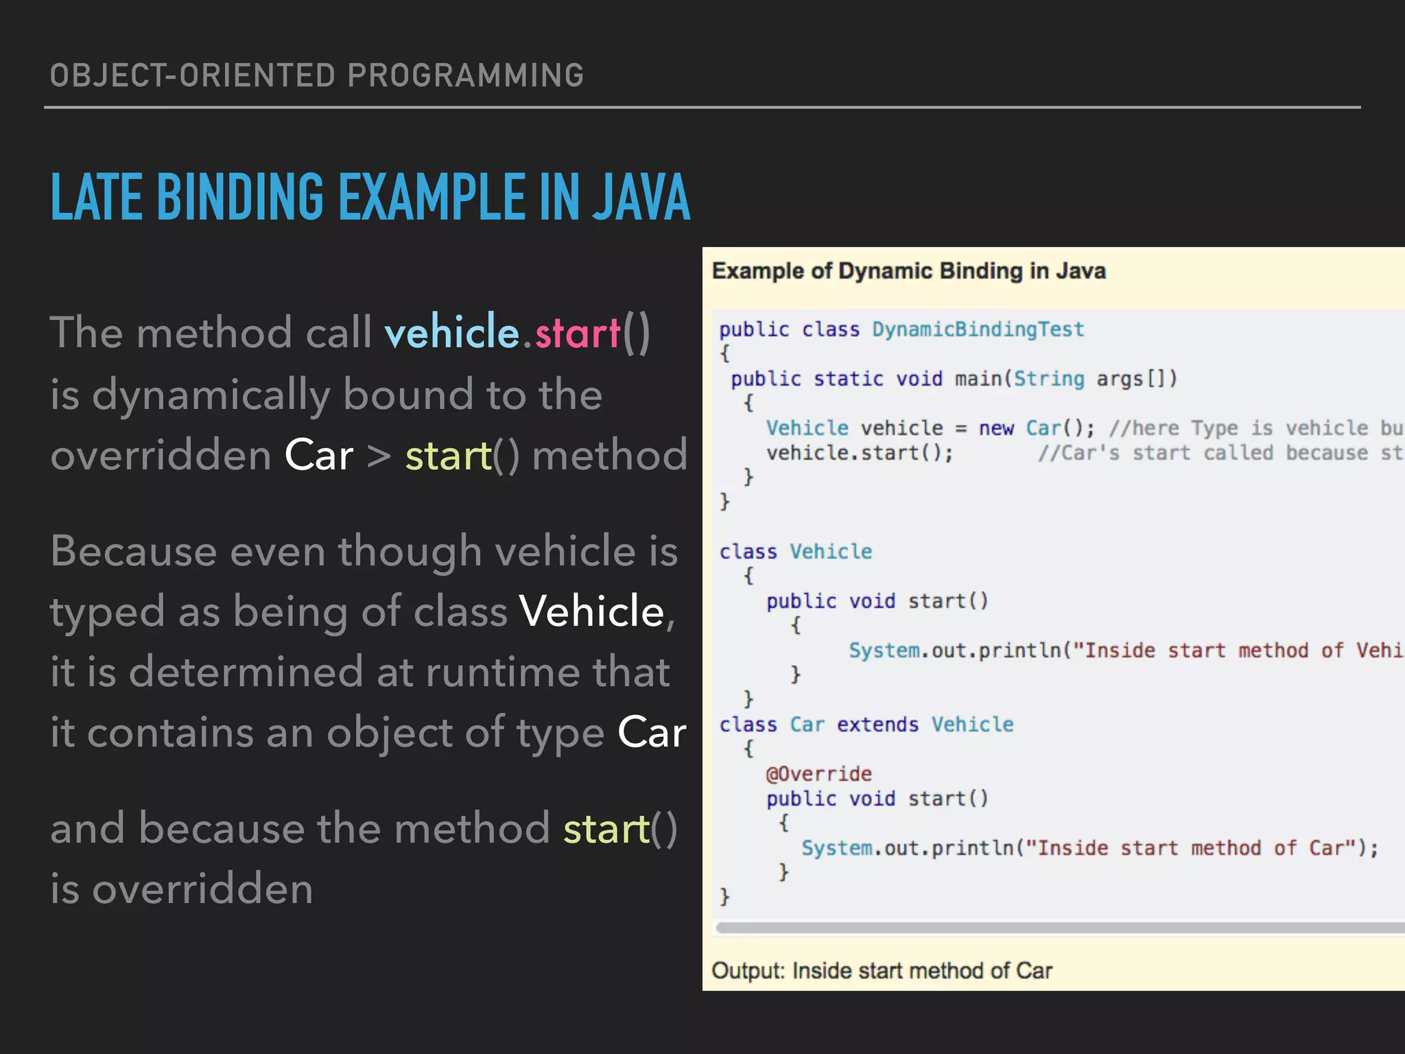Image resolution: width=1405 pixels, height=1054 pixels.
Task: Click the 'class Vehicle' declaration line
Action: click(796, 552)
